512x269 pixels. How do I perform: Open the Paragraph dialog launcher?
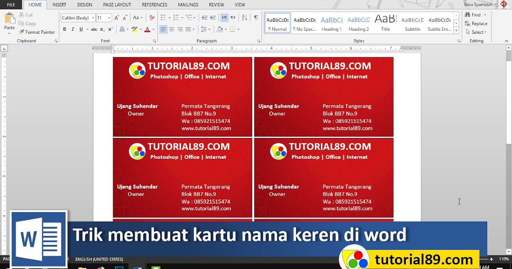[x=259, y=41]
